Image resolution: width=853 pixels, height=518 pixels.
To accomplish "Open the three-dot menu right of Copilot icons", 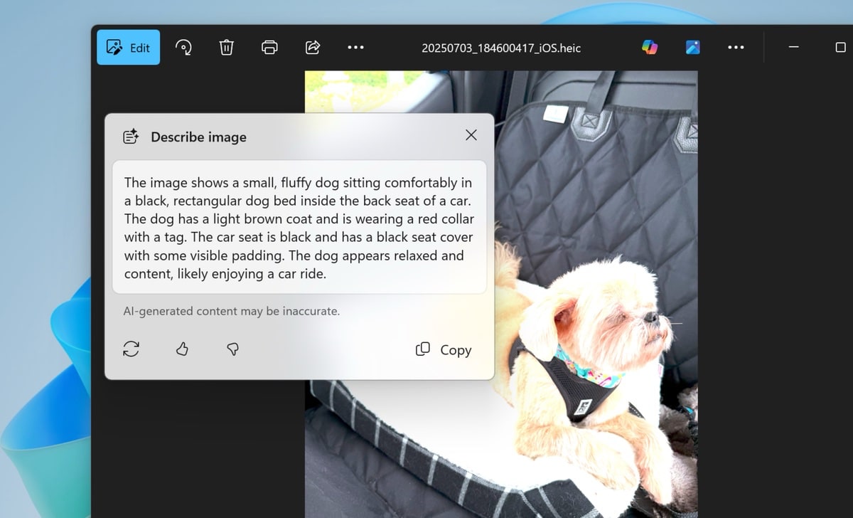I will pos(736,48).
